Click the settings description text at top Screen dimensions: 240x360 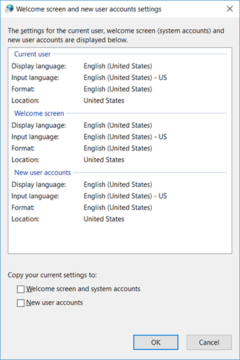coord(116,35)
